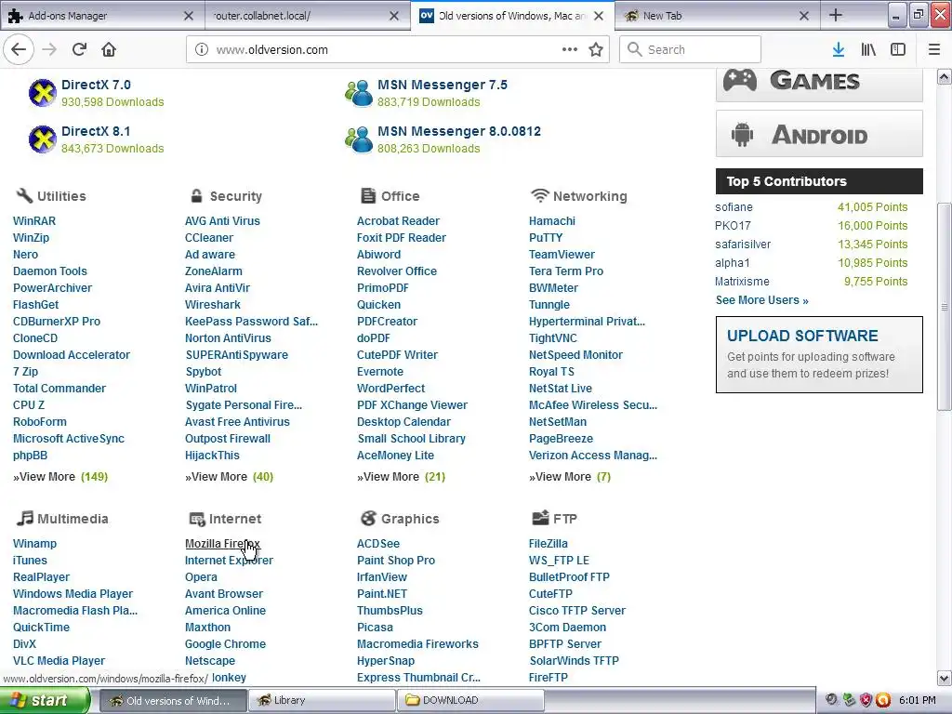Open the PuTTY link under Networking

click(x=545, y=238)
